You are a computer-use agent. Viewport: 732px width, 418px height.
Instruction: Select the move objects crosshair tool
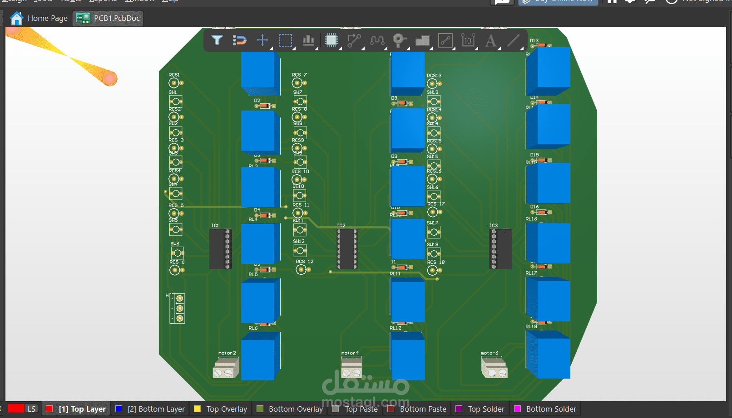262,40
